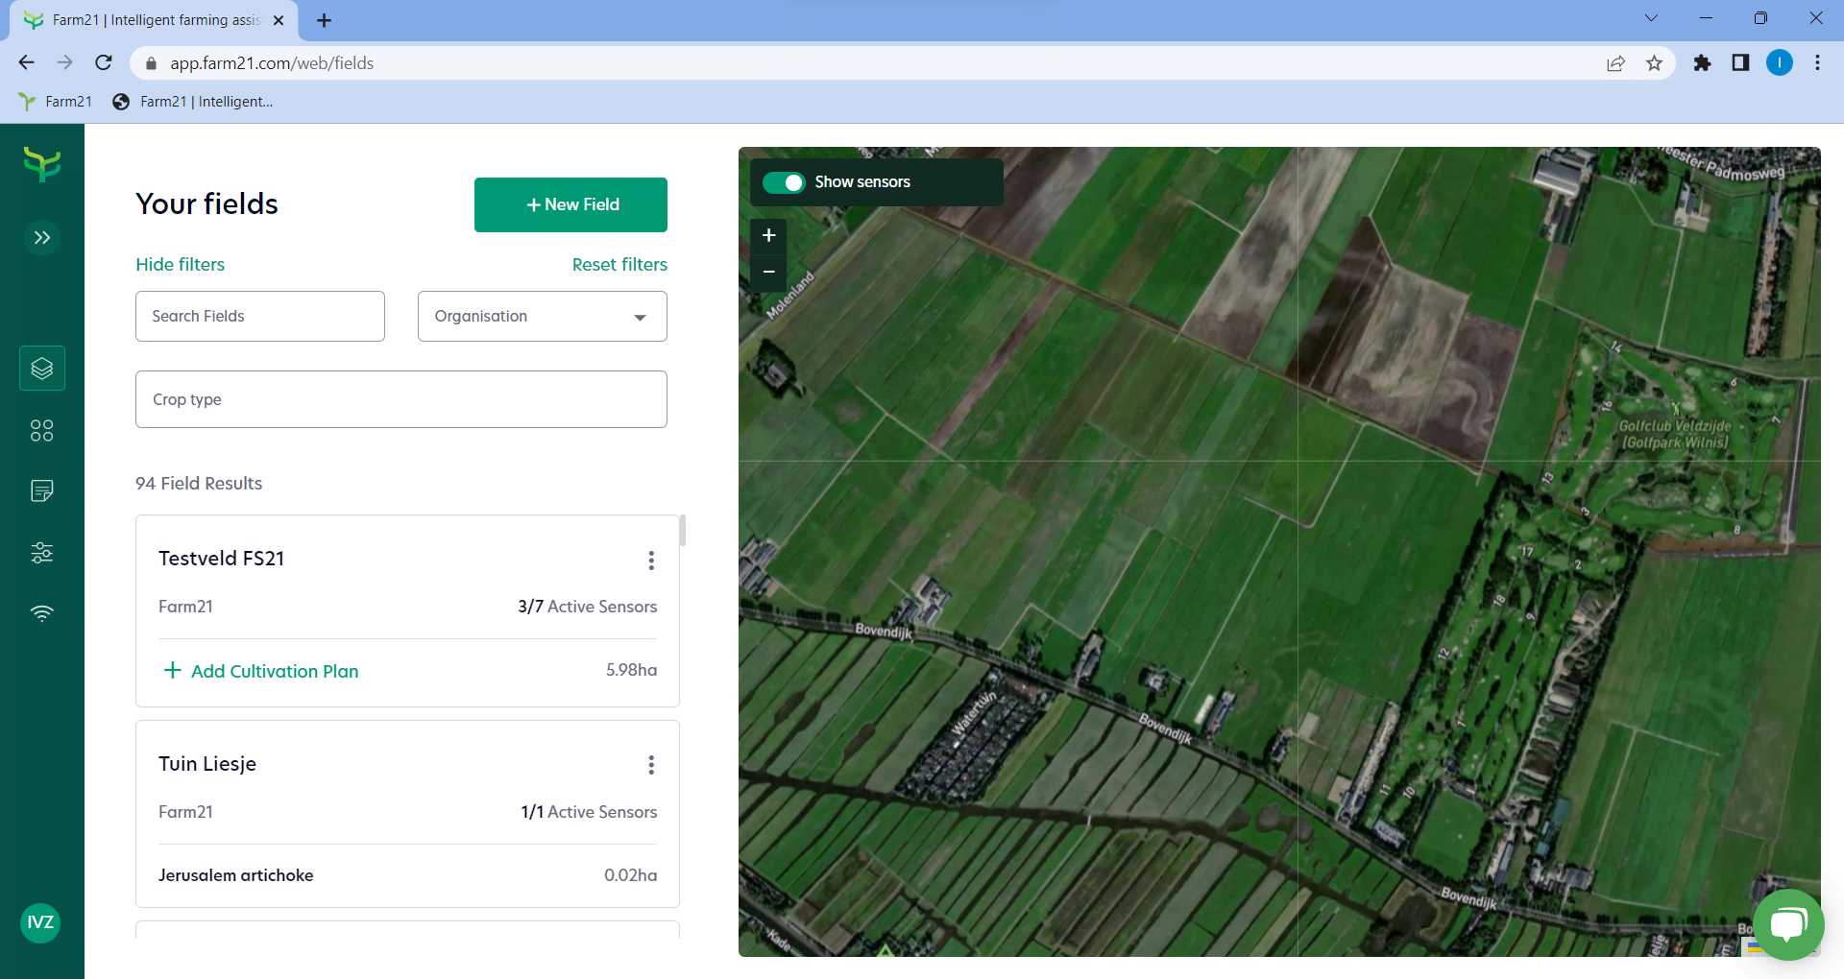Zoom in the map with the plus control
Screen dimensions: 1844x979
click(x=768, y=235)
